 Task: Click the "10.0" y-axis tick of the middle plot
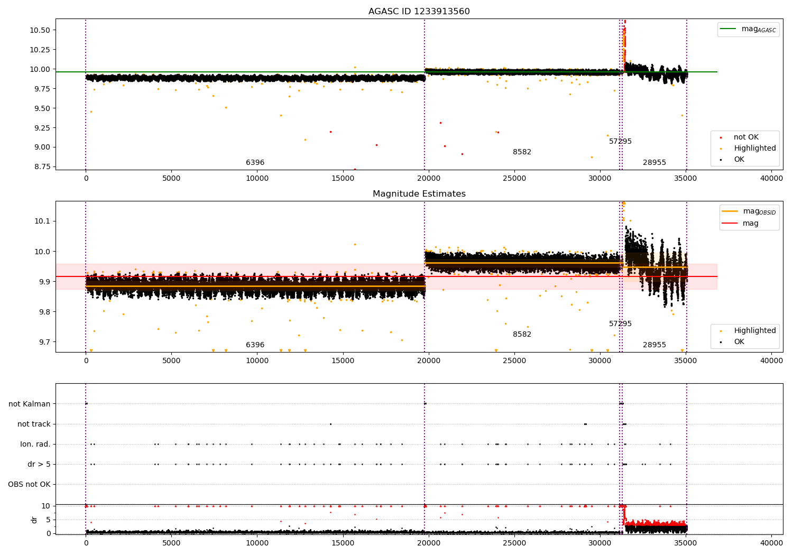[42, 252]
